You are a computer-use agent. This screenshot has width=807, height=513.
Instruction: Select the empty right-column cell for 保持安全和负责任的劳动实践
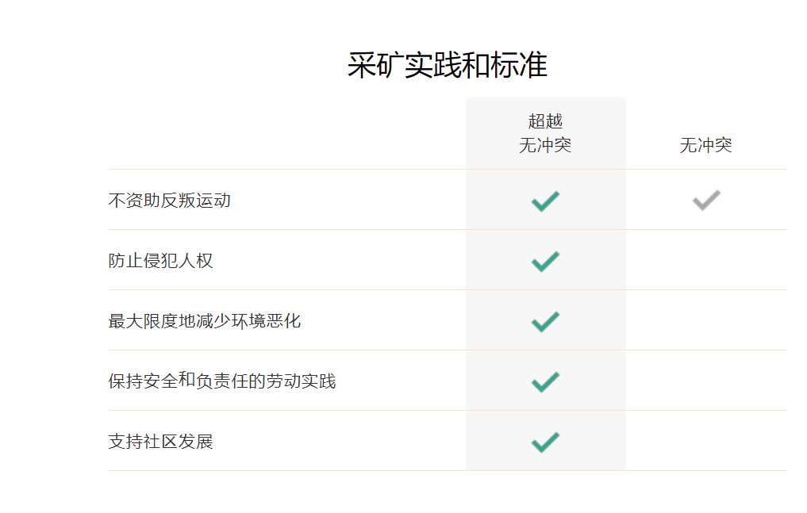click(706, 381)
